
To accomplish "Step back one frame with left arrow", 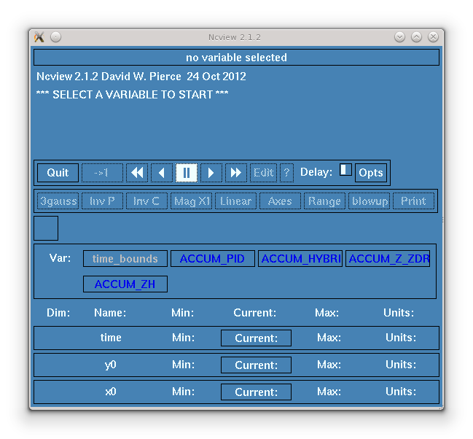I will tap(161, 173).
